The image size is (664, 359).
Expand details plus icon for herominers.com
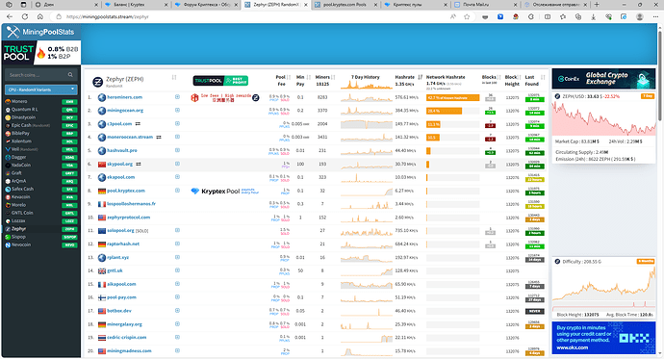(177, 97)
